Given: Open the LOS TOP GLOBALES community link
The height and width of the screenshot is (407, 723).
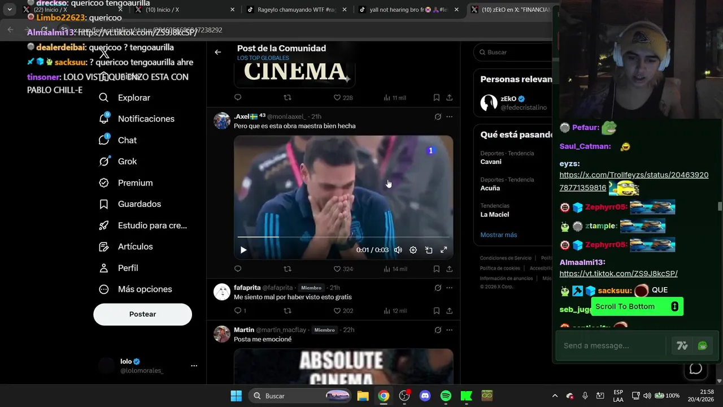Looking at the screenshot, I should (x=263, y=58).
